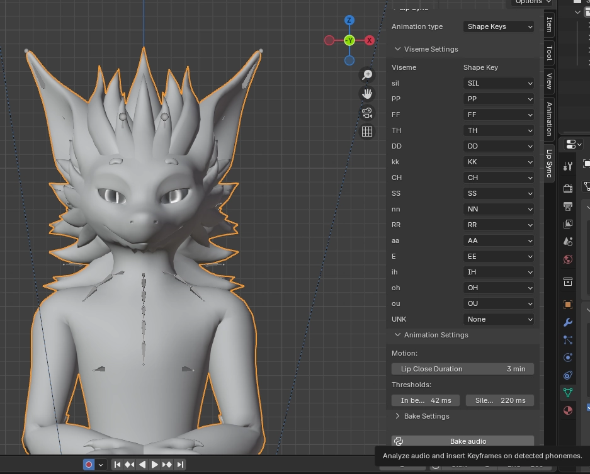Click the pan view hand icon
The width and height of the screenshot is (590, 474).
click(367, 94)
